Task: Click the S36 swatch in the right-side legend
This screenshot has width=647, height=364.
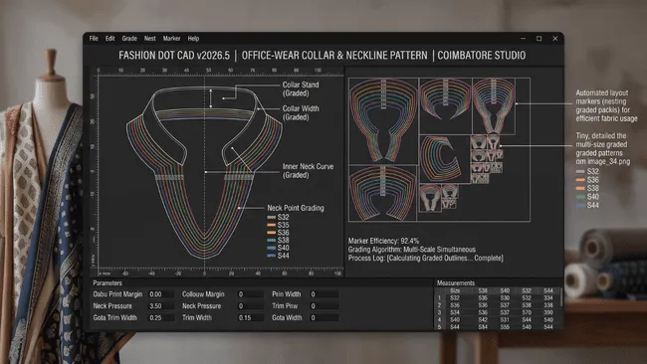Action: [x=580, y=180]
